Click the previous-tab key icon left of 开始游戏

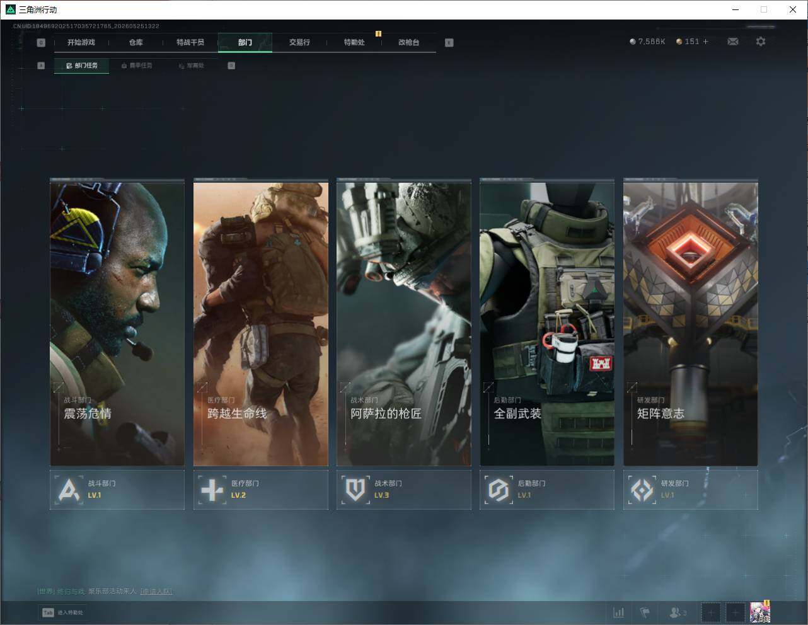[41, 43]
